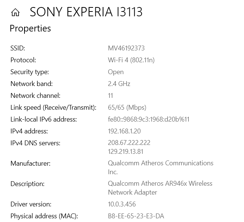This screenshot has height=222, width=244.
Task: Click the Qualcomm Atheros Communications manufacturer value
Action: (x=161, y=163)
